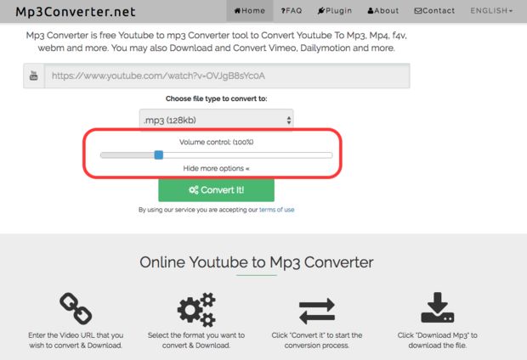
Task: Click the YouTube icon beside URL field
Action: pos(34,76)
